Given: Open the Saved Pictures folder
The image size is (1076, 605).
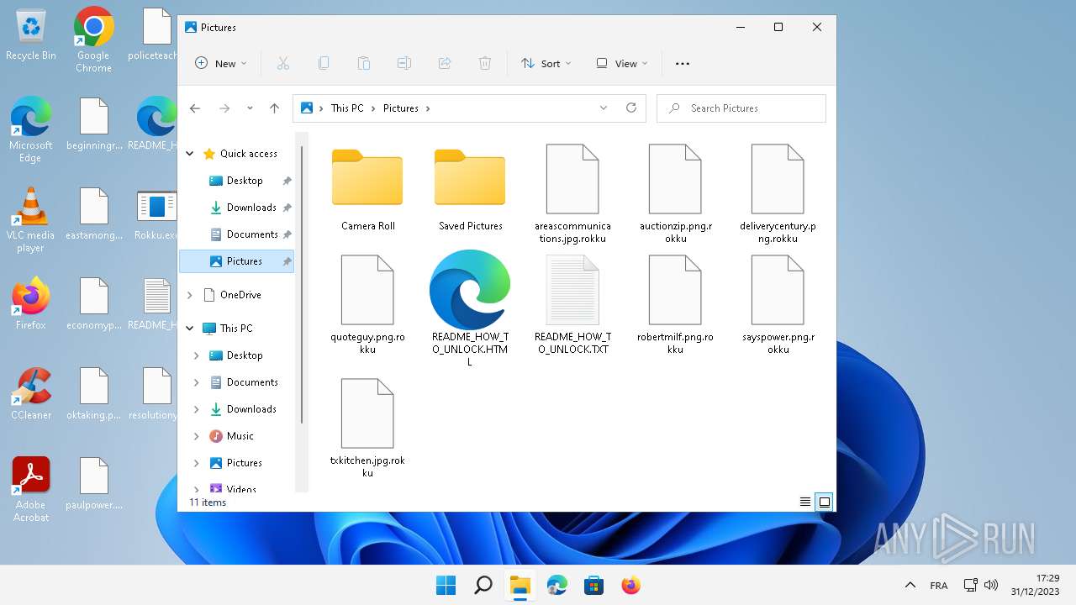Looking at the screenshot, I should point(470,190).
